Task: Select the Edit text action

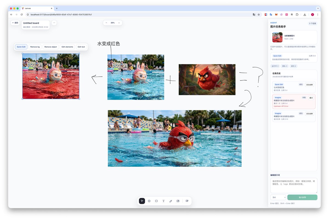Action: pos(81,47)
